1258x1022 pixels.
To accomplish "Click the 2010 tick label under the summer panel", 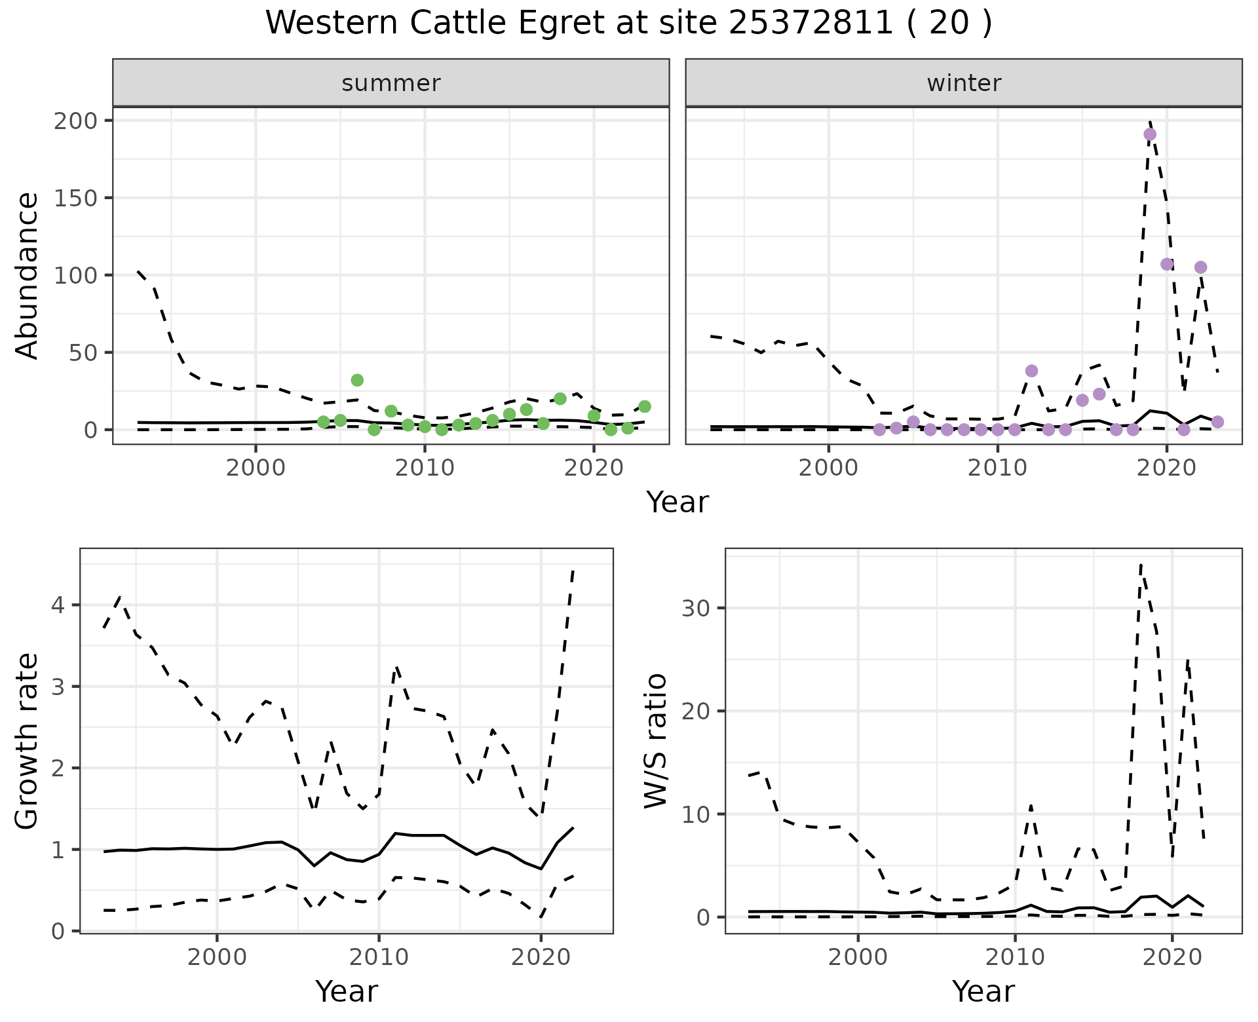I will coord(425,468).
